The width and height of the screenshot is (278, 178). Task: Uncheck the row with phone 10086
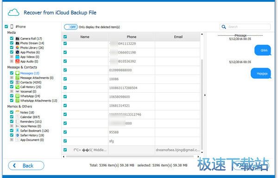(65, 79)
